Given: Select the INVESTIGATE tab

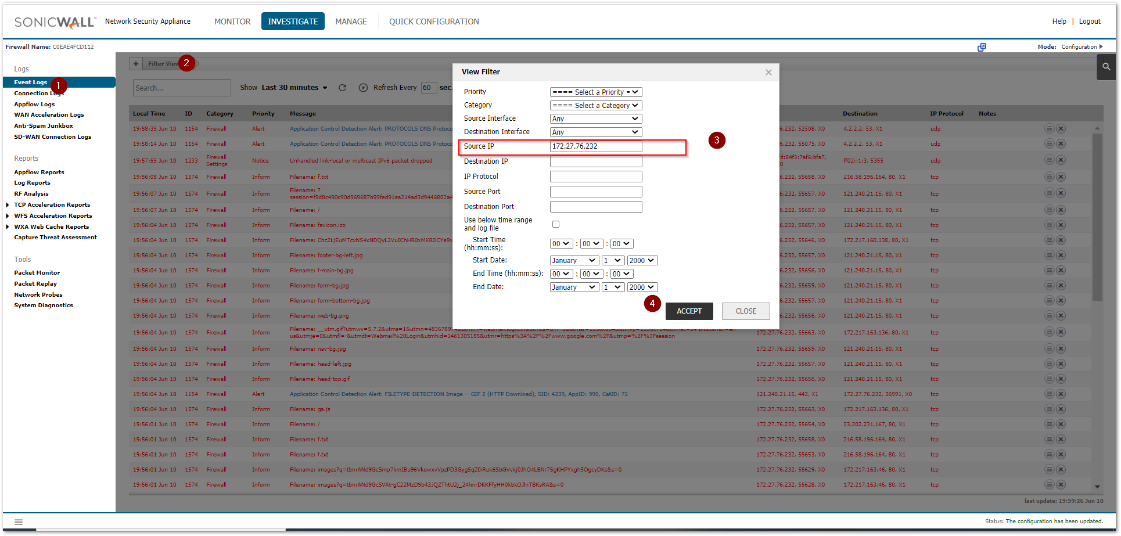Looking at the screenshot, I should coord(293,21).
